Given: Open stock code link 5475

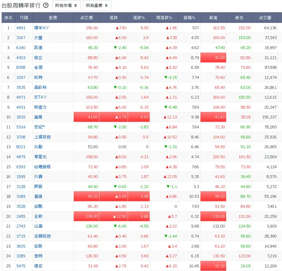Looking at the screenshot, I should [x=21, y=266].
